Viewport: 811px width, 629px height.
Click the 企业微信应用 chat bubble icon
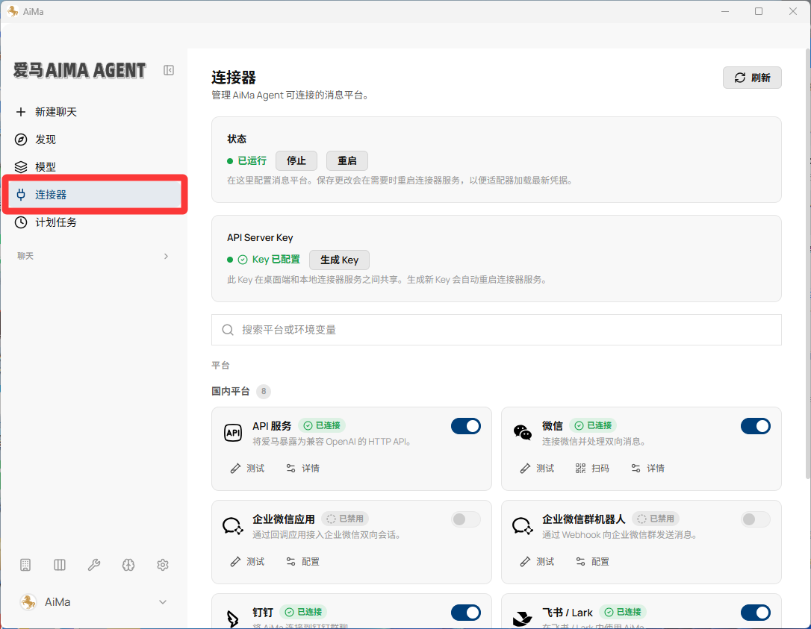(233, 526)
